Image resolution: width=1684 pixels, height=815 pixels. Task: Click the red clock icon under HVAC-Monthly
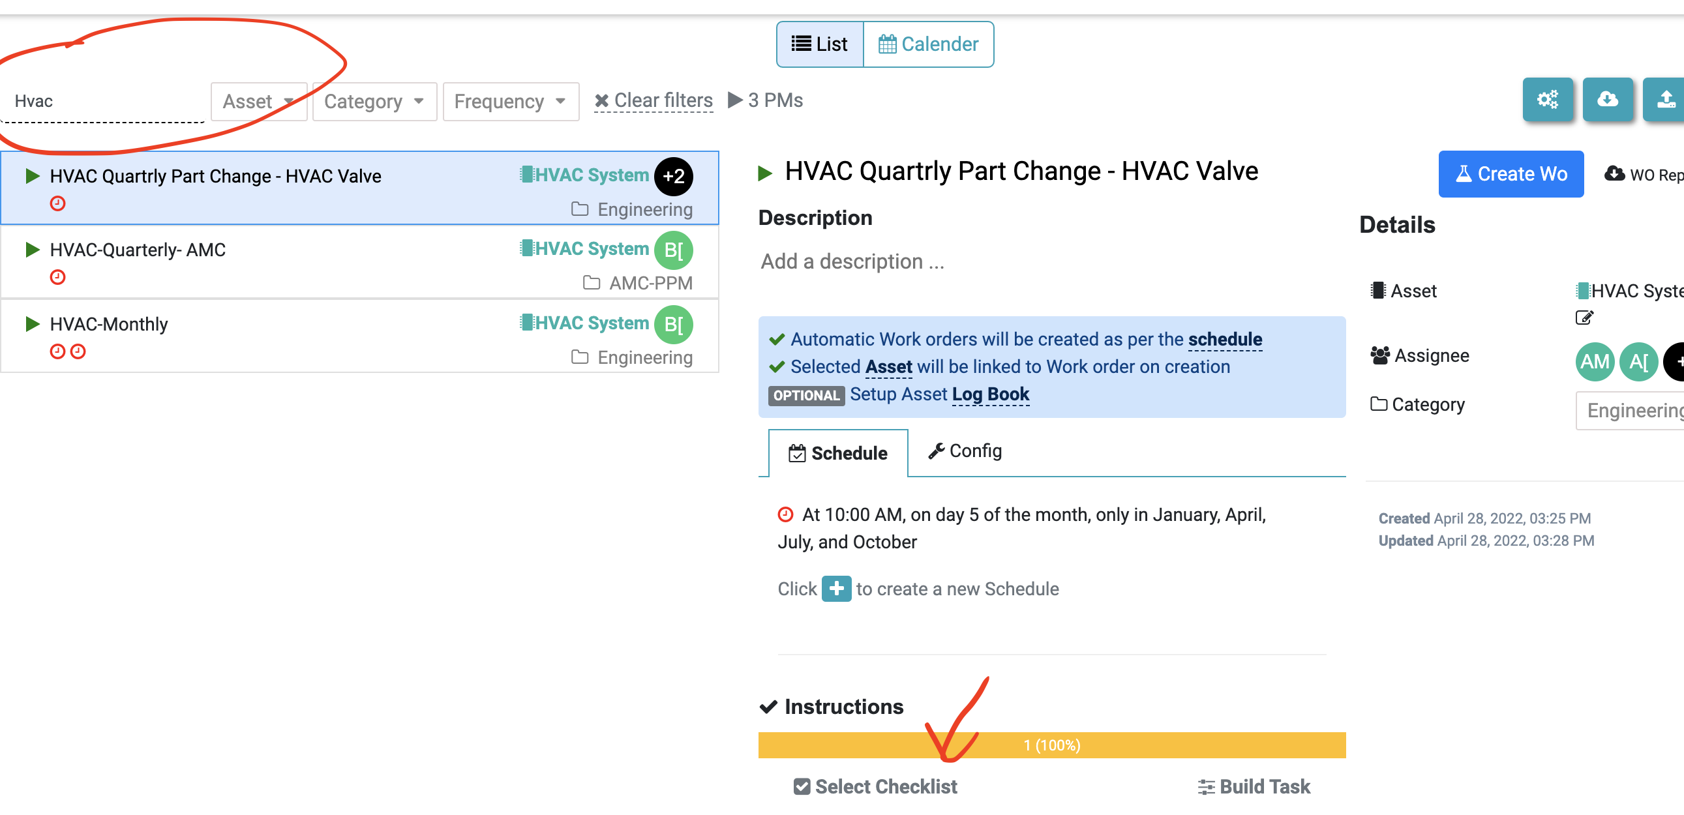click(57, 351)
